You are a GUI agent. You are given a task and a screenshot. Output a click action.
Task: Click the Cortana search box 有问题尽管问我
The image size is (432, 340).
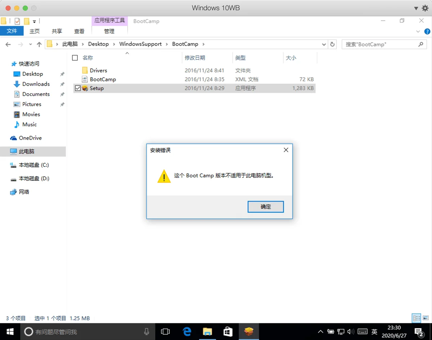click(x=88, y=331)
